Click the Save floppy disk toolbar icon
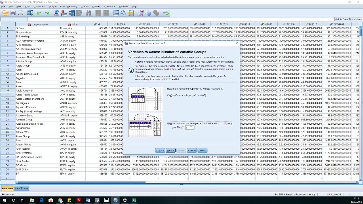Viewport: 363px width, 204px height. click(x=13, y=13)
